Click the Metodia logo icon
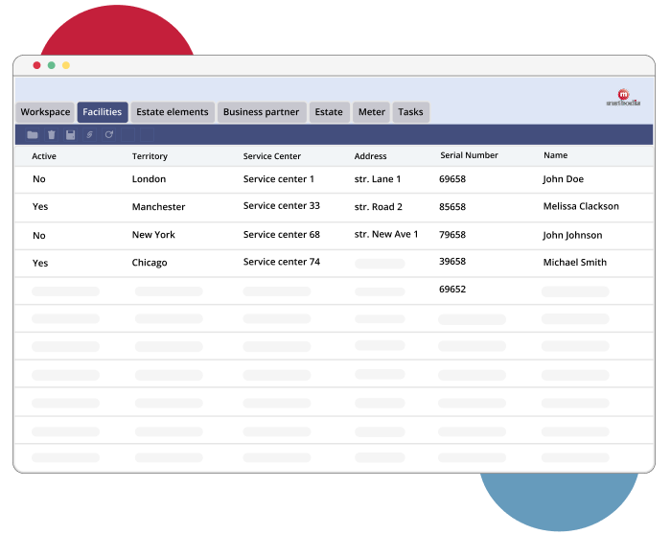This screenshot has height=535, width=671. coord(623,97)
